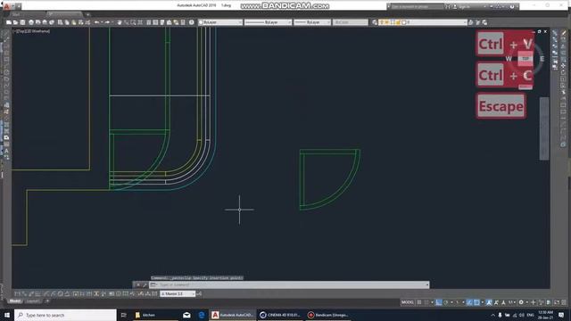Close the command line window
The width and height of the screenshot is (571, 321).
138,285
